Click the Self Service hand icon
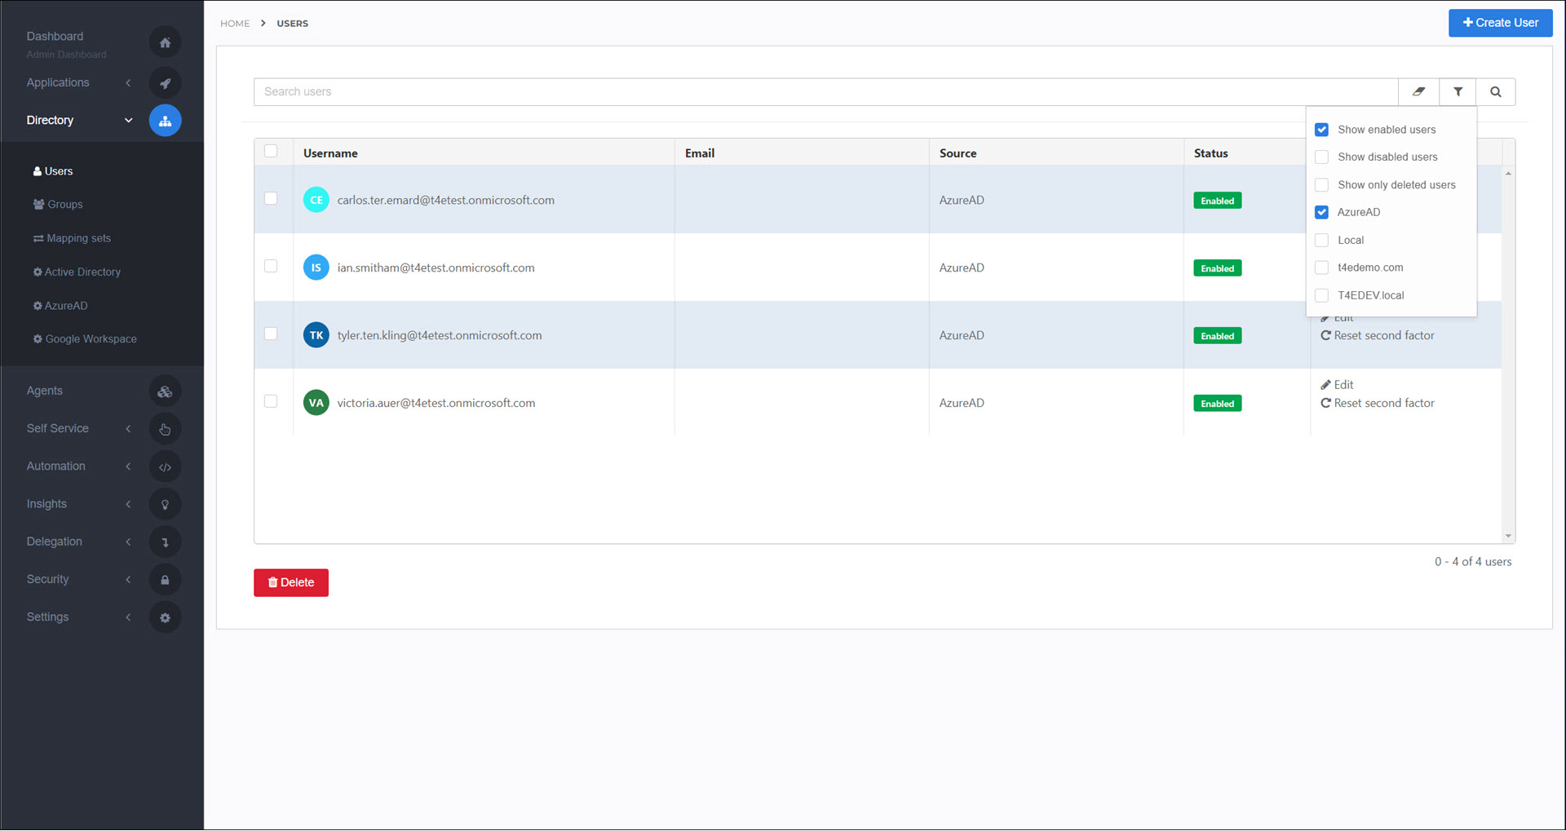This screenshot has height=831, width=1566. point(165,429)
